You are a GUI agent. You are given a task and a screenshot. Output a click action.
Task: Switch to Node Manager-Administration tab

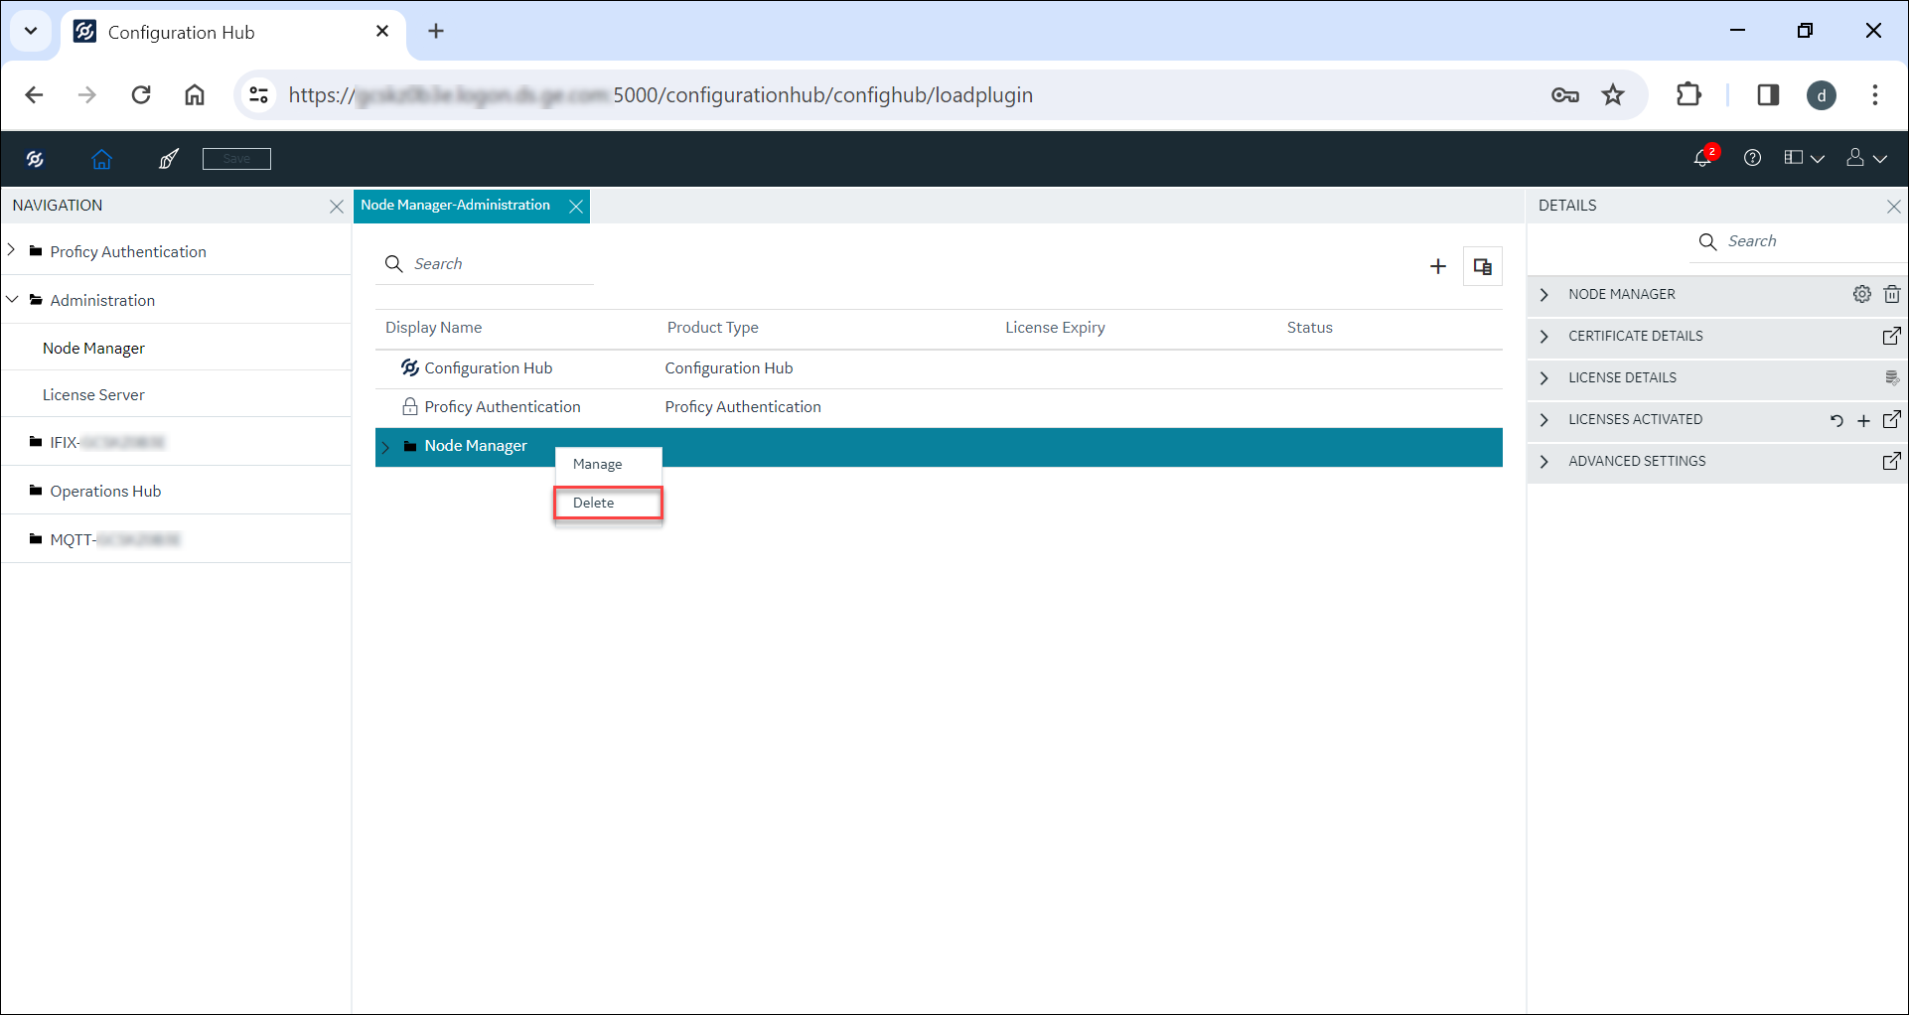pos(456,206)
